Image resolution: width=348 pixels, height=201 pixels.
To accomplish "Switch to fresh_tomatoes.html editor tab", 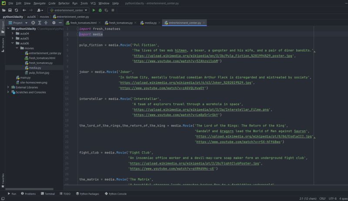I will (83, 23).
